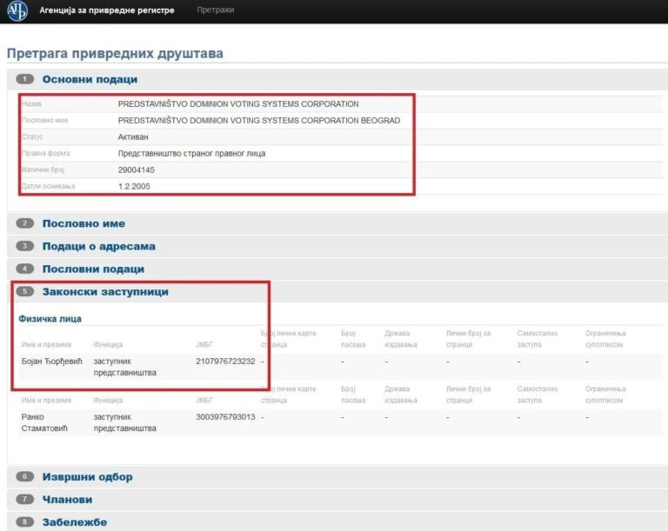Click the number 8 badge beside Забележбе
Screen dimensions: 668x531
pyautogui.click(x=26, y=522)
